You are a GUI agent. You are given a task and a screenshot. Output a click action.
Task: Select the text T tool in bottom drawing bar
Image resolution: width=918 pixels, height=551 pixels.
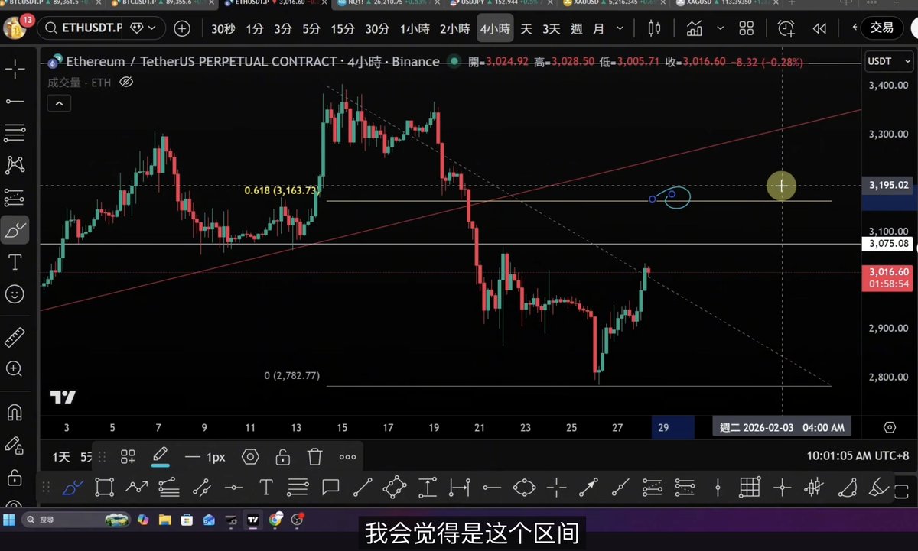265,487
